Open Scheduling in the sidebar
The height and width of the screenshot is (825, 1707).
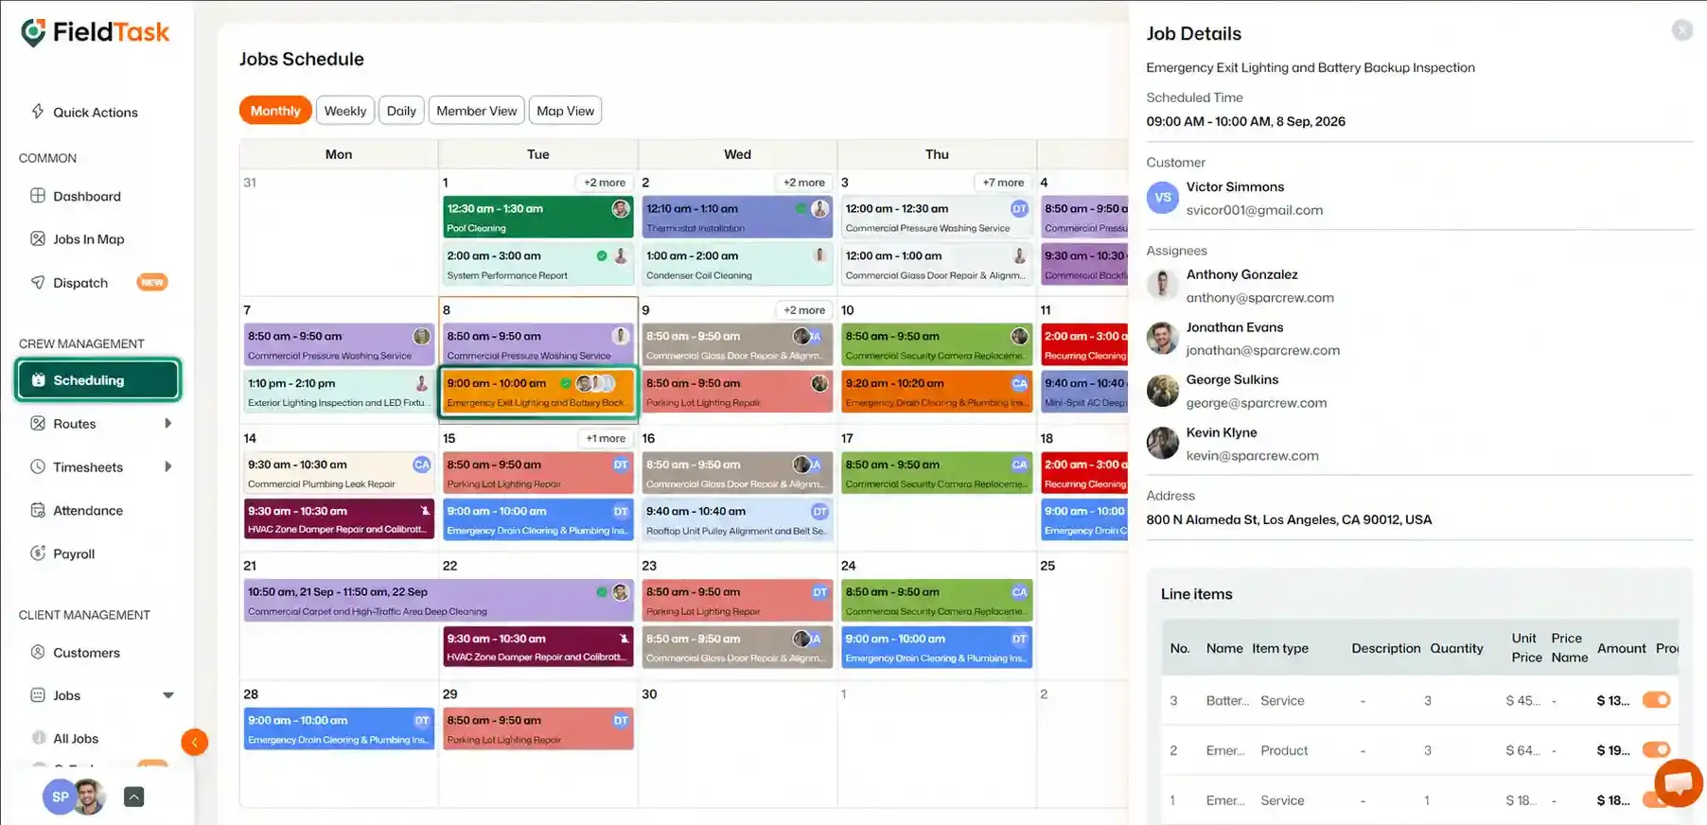pos(97,379)
